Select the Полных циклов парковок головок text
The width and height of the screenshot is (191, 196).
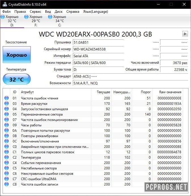[48, 152]
